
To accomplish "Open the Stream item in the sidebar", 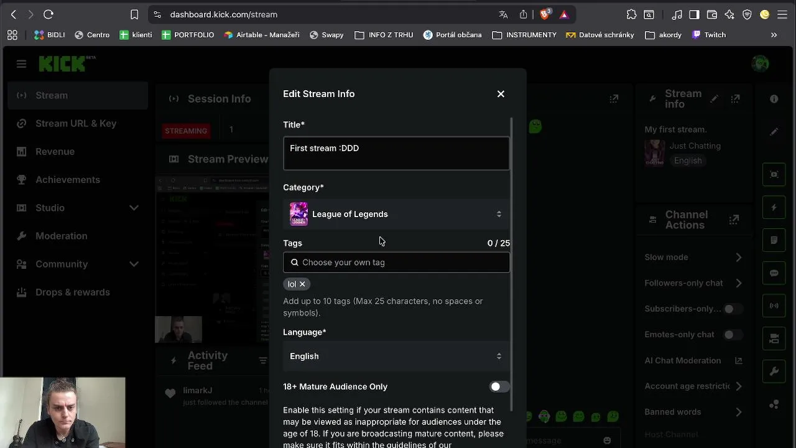I will [x=78, y=95].
